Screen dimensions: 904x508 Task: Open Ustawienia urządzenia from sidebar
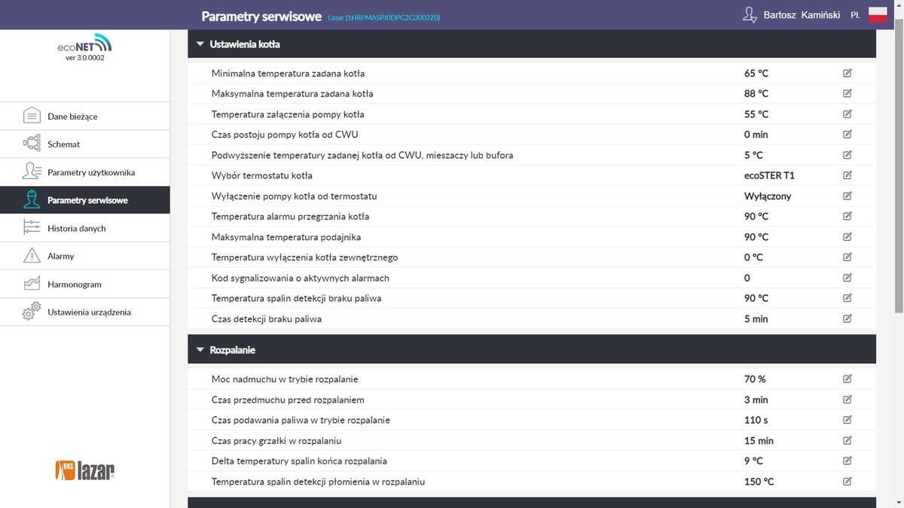(89, 312)
